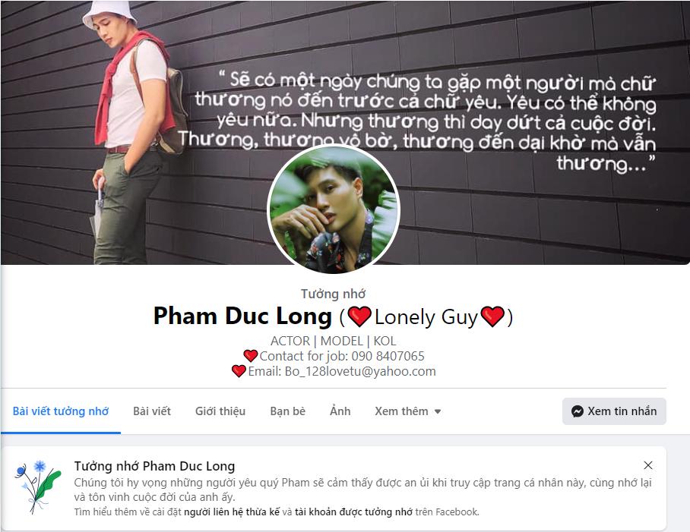The width and height of the screenshot is (690, 532).
Task: Click the flower bouquet memorial icon
Action: coord(38,486)
